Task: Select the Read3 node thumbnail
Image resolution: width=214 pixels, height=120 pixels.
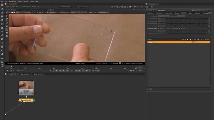Action: click(26, 85)
